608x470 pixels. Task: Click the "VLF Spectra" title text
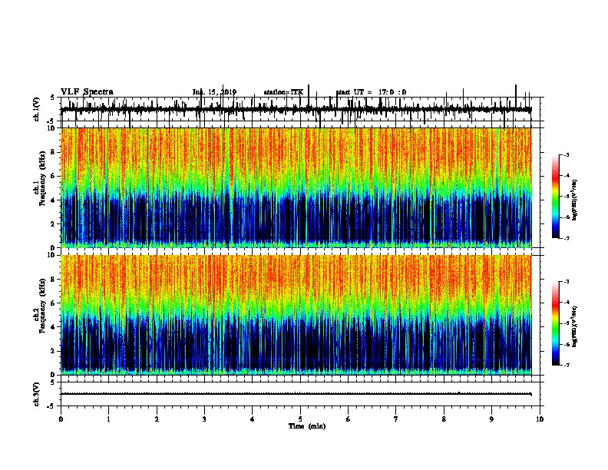click(87, 92)
